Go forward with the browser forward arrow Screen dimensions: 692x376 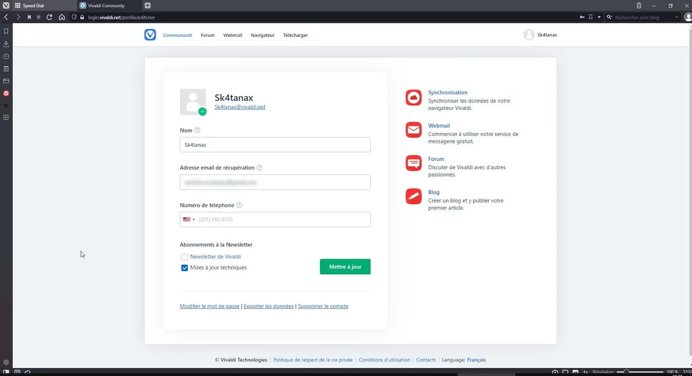pyautogui.click(x=18, y=17)
